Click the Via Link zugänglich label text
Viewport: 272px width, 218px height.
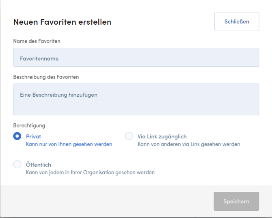click(x=162, y=137)
